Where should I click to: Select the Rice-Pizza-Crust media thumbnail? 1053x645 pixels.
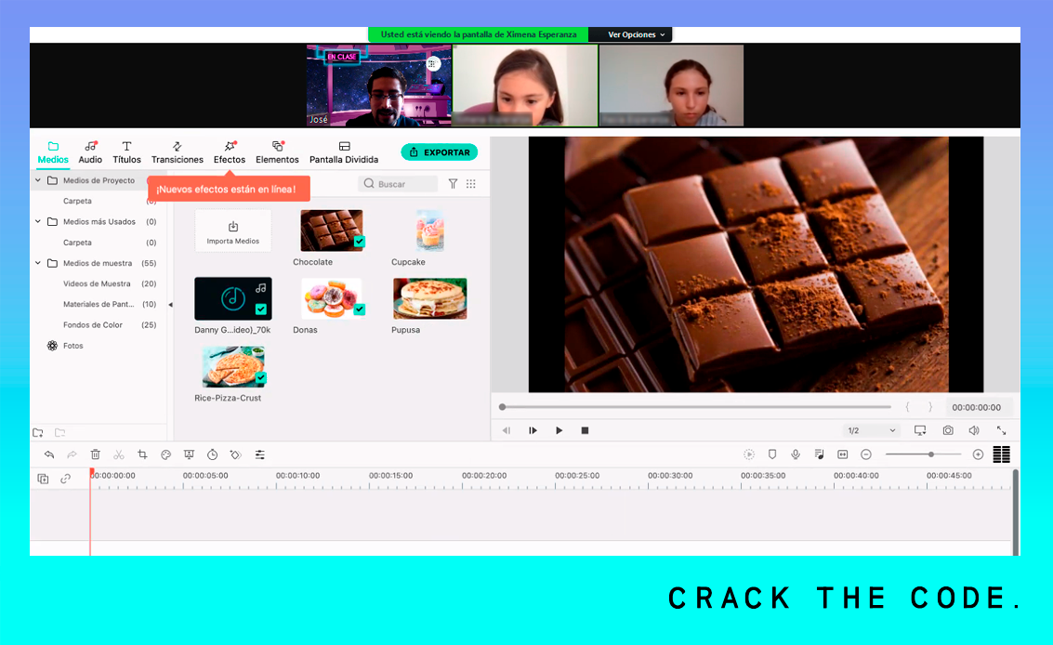(233, 367)
